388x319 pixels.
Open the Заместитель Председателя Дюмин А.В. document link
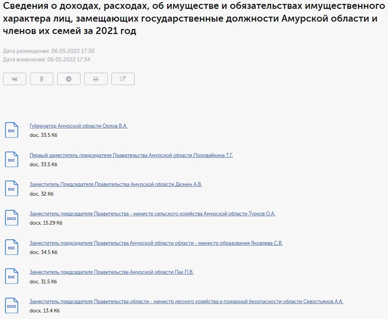click(x=116, y=184)
